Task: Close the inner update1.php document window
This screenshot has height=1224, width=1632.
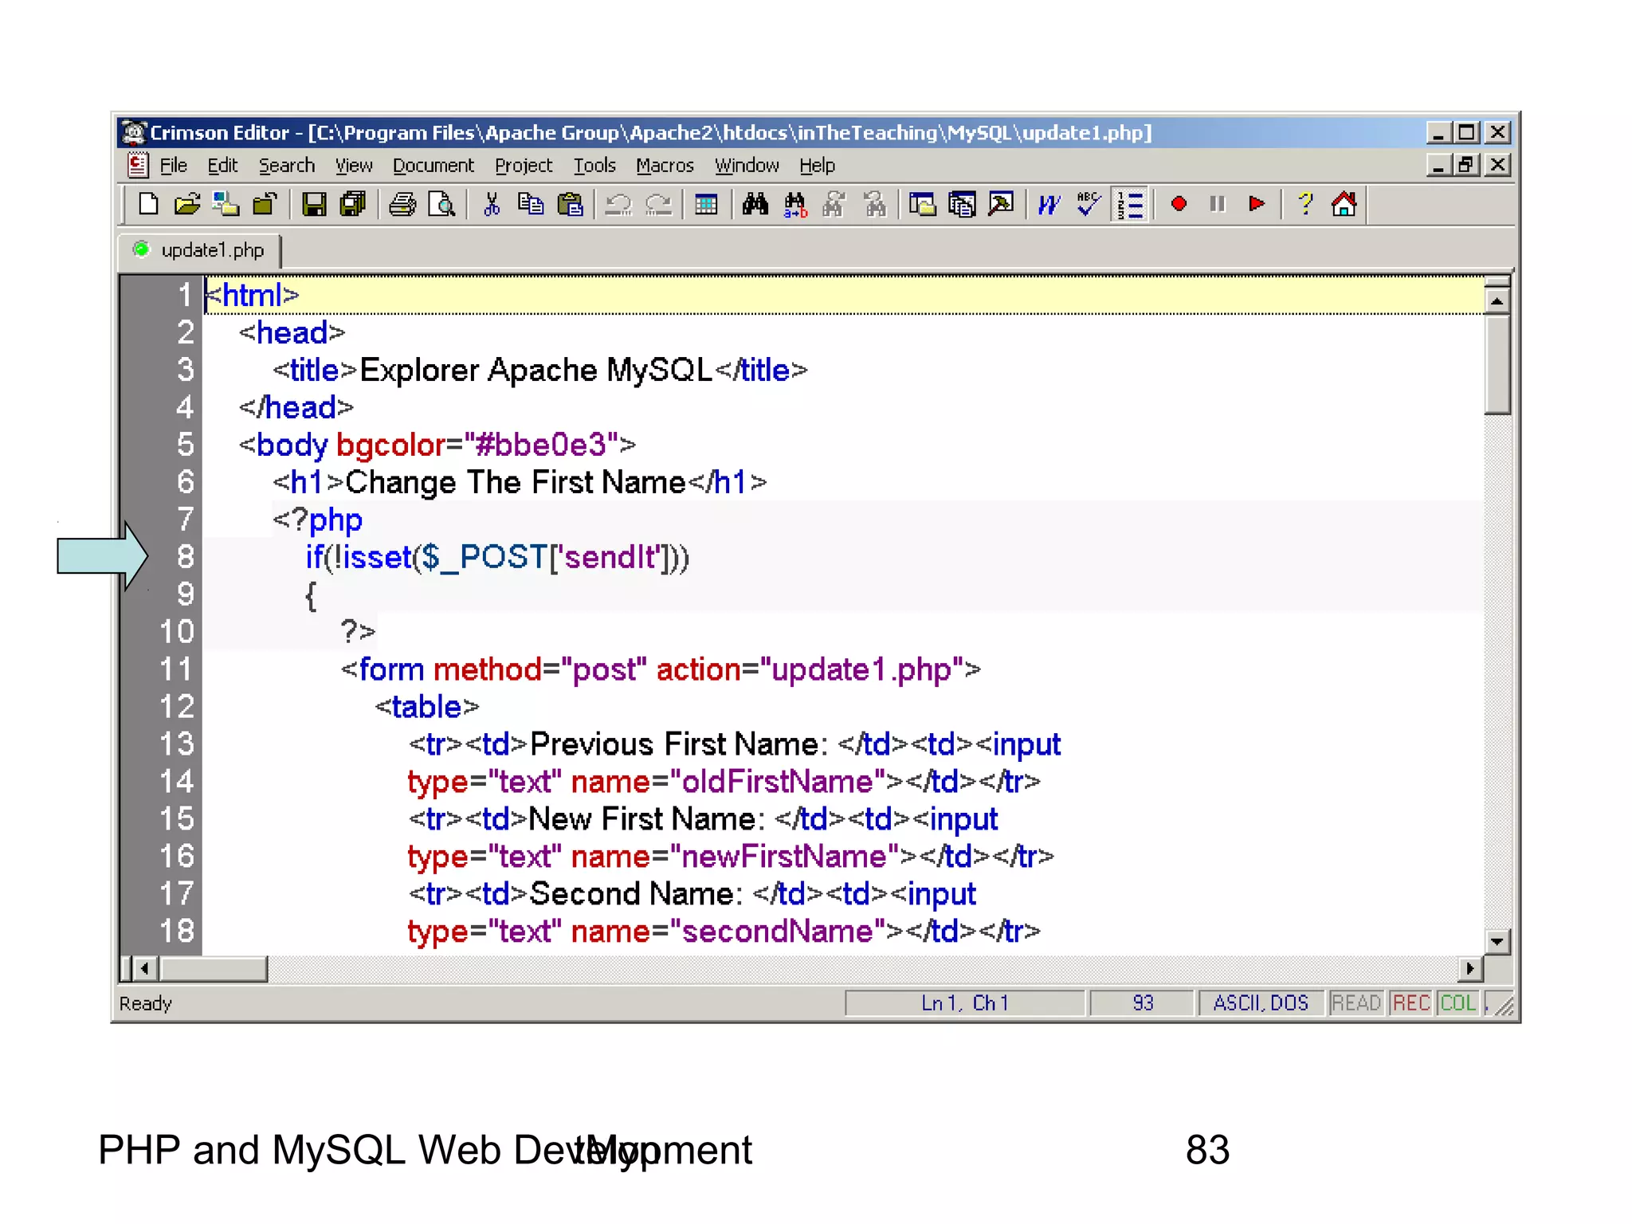Action: point(1497,165)
